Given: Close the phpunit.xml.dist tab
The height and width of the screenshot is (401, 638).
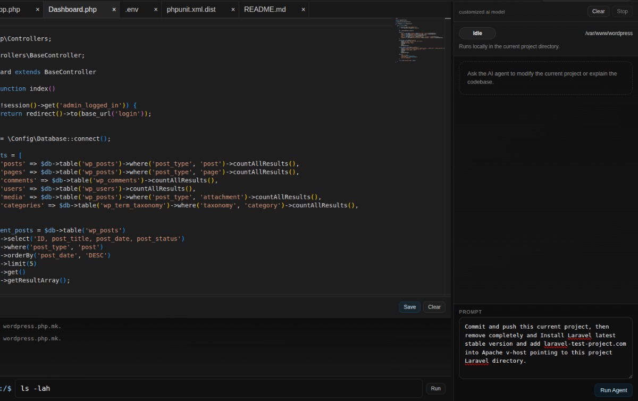Looking at the screenshot, I should tap(232, 10).
